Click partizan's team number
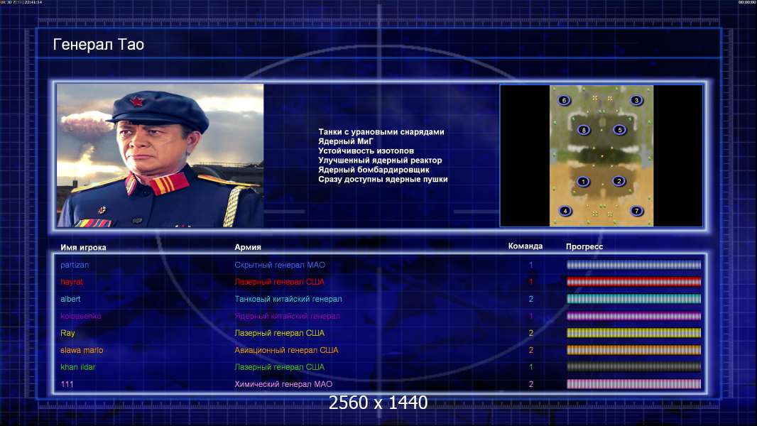This screenshot has width=757, height=426. tap(530, 265)
